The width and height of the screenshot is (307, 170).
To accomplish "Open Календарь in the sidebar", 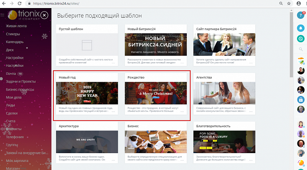I will pos(15,42).
